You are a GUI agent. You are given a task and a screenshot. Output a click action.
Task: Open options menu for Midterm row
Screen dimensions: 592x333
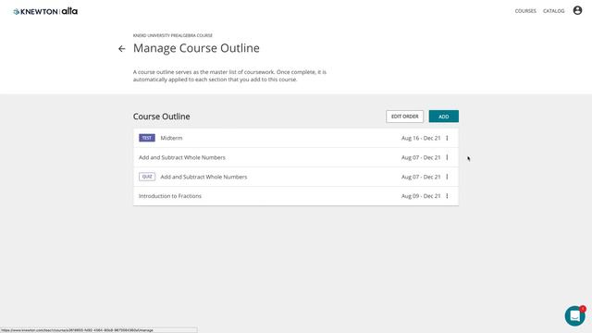pyautogui.click(x=447, y=138)
